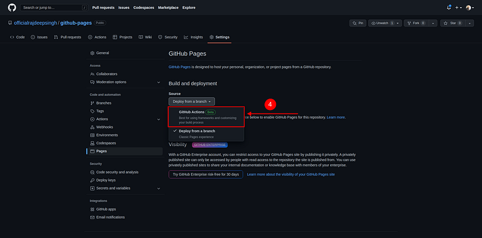Open the Insights tab
The height and width of the screenshot is (238, 482).
193,37
